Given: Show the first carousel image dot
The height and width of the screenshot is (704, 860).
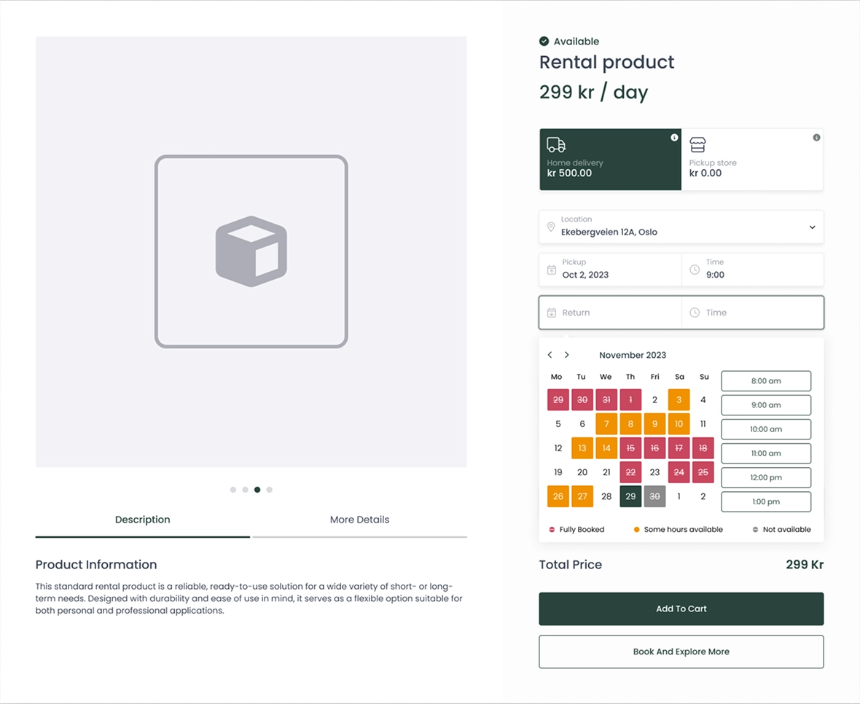Looking at the screenshot, I should coord(233,490).
